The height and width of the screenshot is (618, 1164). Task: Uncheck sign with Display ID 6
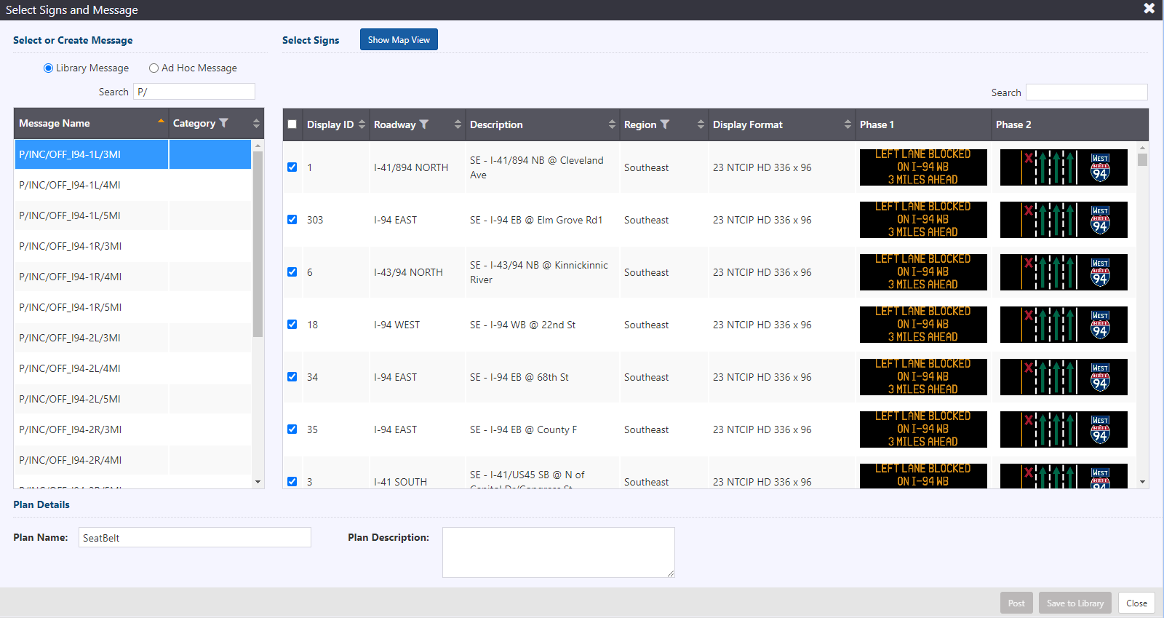[292, 272]
